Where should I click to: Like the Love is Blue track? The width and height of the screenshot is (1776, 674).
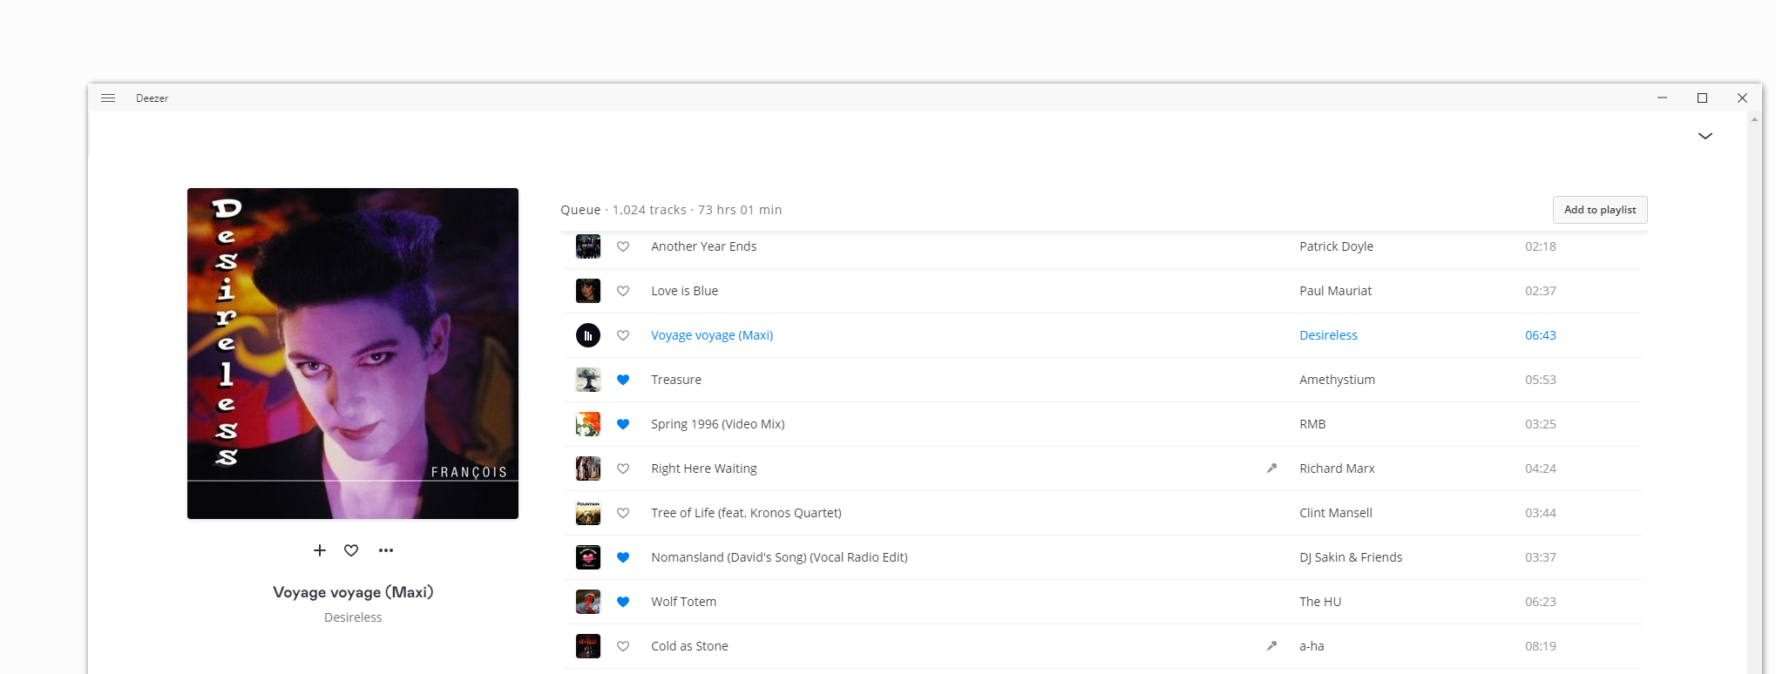(x=623, y=291)
